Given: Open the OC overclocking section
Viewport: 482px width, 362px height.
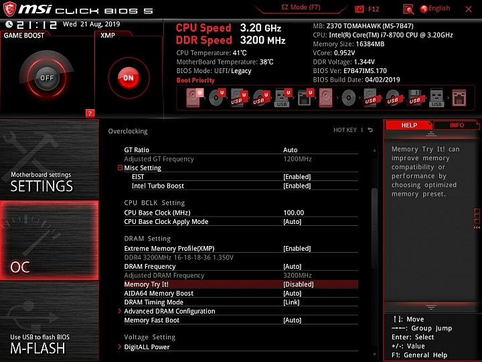Looking at the screenshot, I should point(49,241).
